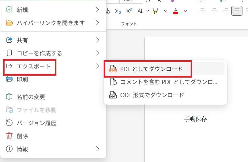Select ハイパーリンクを開きます menu entry
Viewport: 248px width, 162px height.
point(53,23)
